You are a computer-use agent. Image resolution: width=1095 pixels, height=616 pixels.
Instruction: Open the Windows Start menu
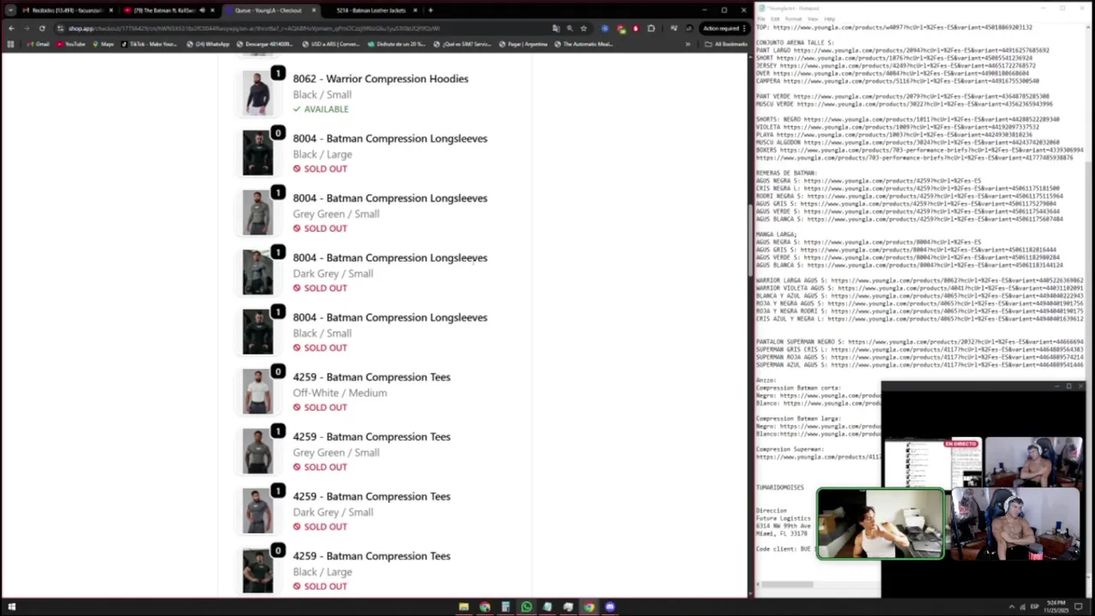tap(11, 607)
